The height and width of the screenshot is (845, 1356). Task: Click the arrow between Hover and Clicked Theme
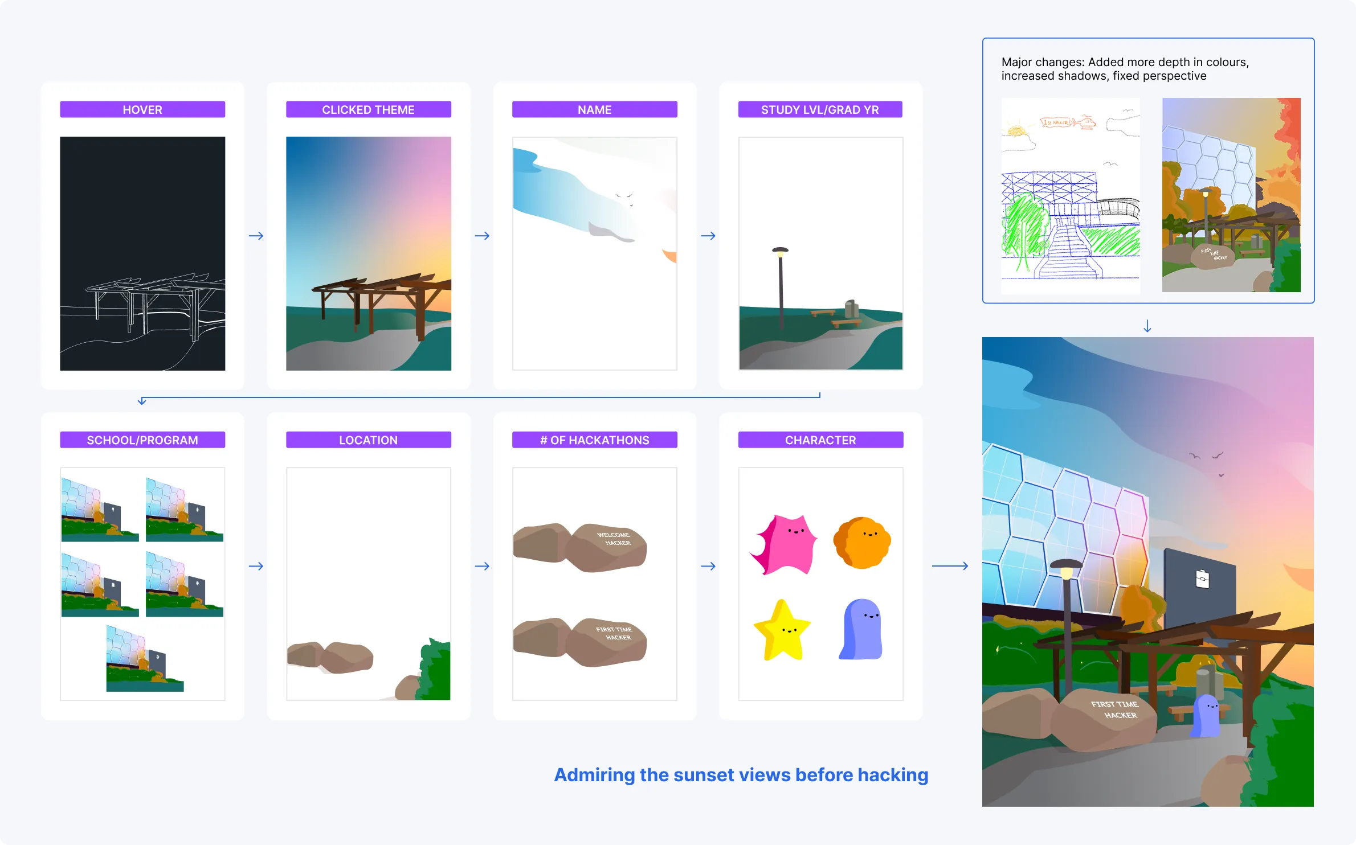tap(256, 236)
